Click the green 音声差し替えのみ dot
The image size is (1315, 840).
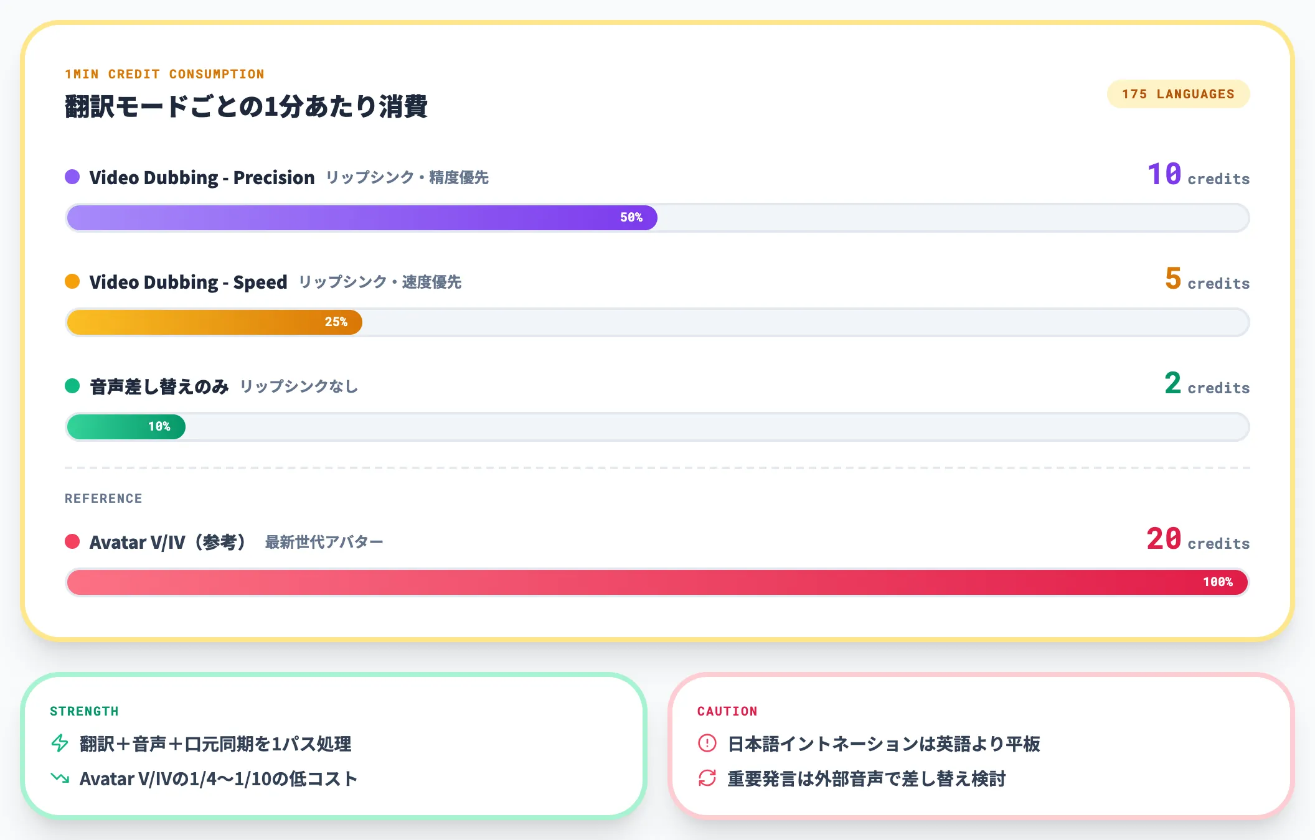pyautogui.click(x=72, y=386)
